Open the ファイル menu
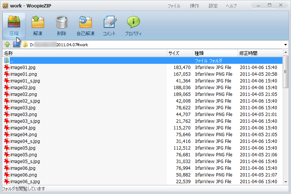This screenshot has height=194, width=291. [174, 6]
